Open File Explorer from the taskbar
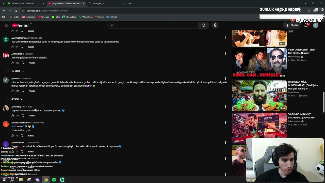Image resolution: width=325 pixels, height=183 pixels. coord(21,180)
